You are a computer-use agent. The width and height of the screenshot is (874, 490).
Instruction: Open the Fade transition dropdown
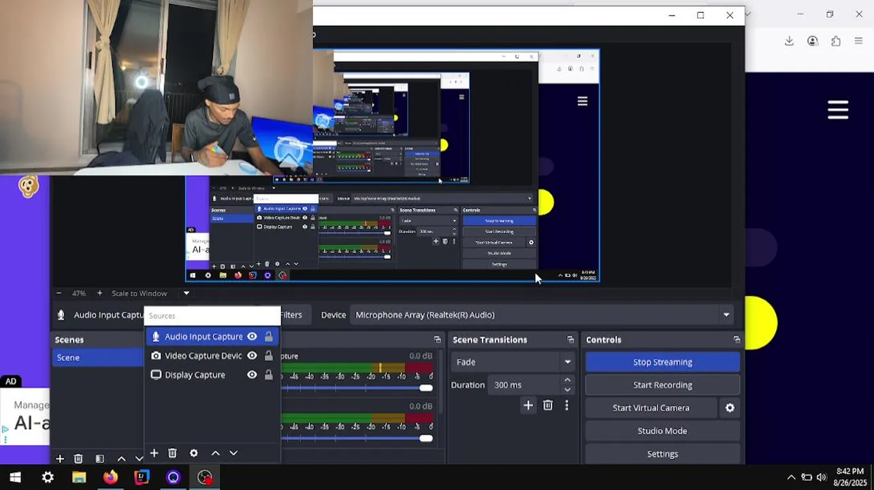tap(513, 362)
